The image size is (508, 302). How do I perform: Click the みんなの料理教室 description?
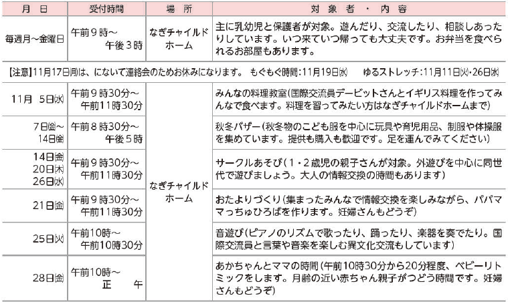coord(360,98)
